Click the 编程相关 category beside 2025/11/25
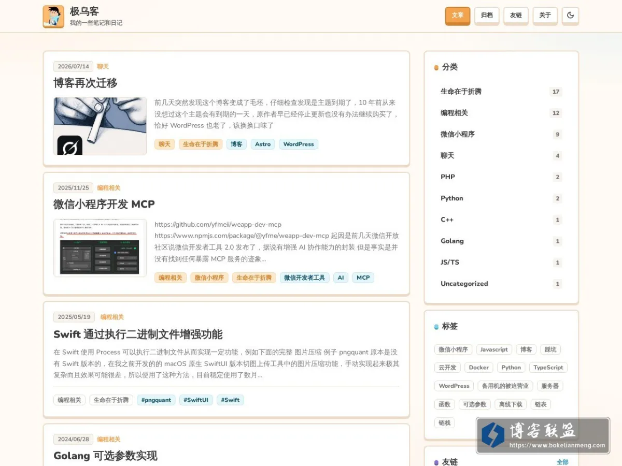Screen dimensions: 622x466 109,188
